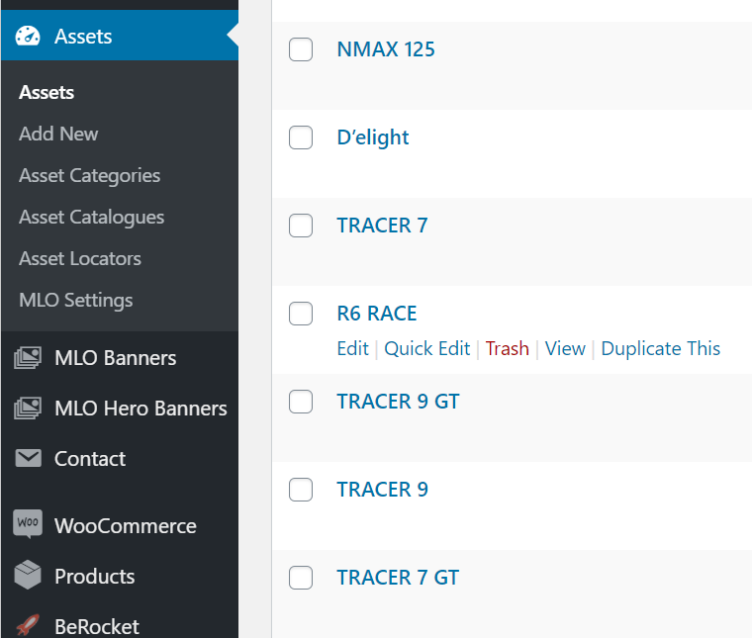Open the Asset Catalogues submenu item

click(x=91, y=217)
